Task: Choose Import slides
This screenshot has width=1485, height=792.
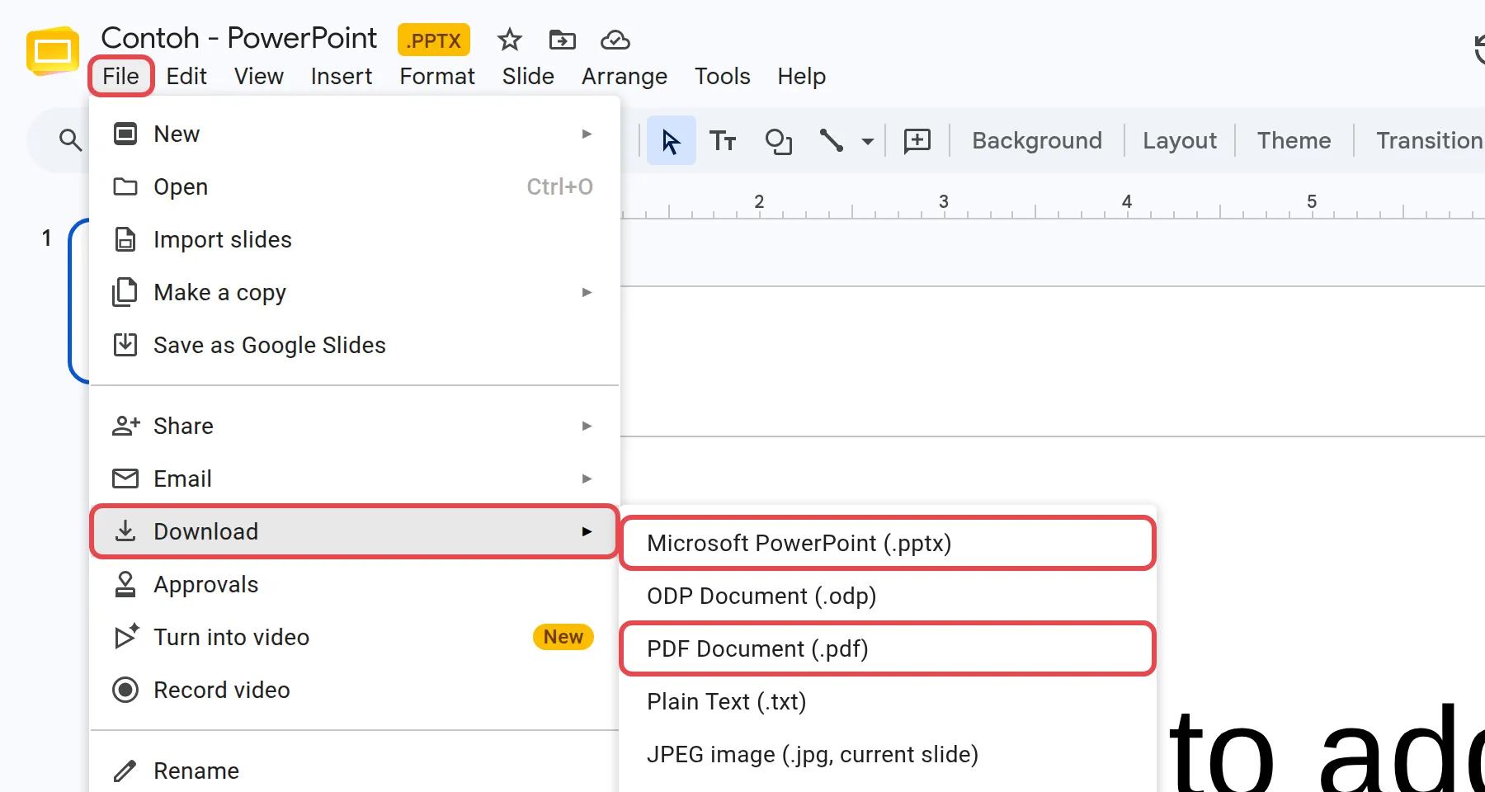Action: (x=355, y=239)
